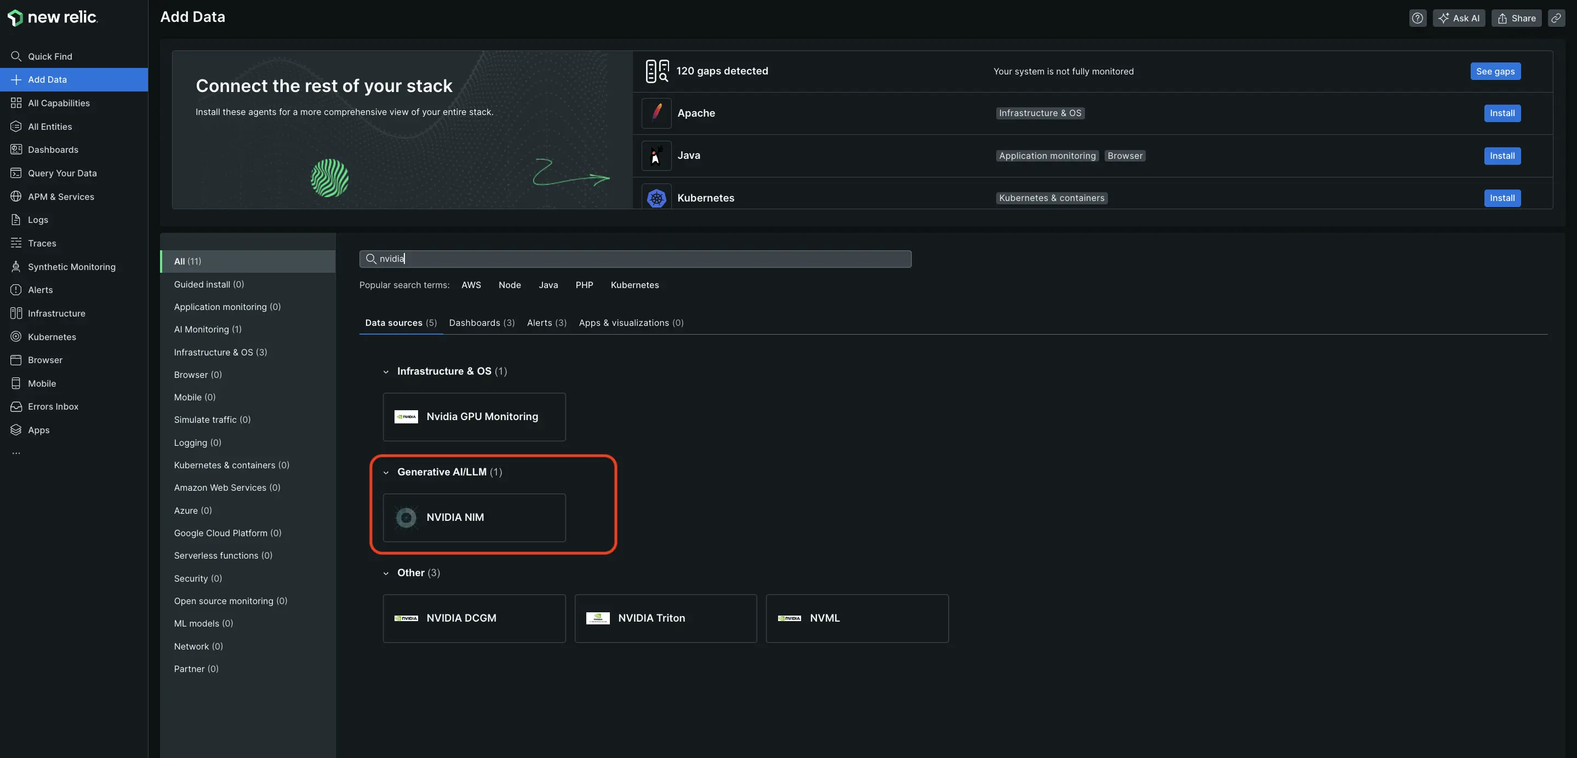Open the NVIDIA NIM data source
The image size is (1577, 758).
(475, 518)
